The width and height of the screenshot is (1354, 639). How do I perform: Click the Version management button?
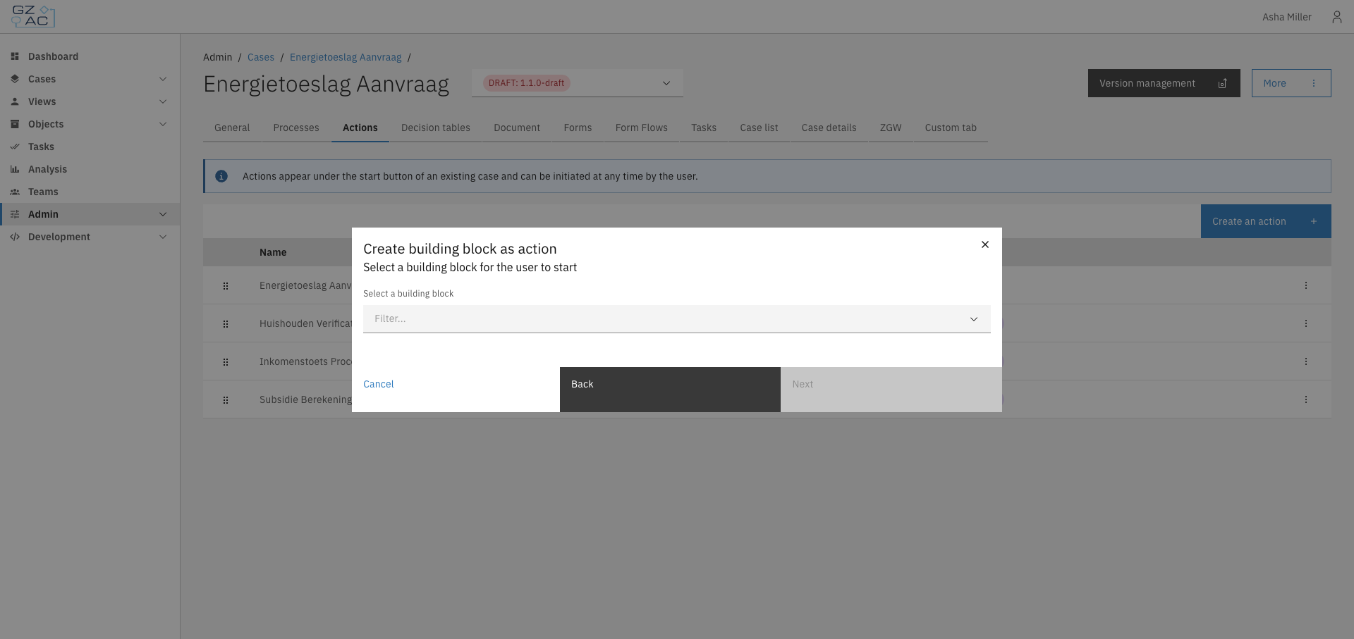(x=1164, y=83)
